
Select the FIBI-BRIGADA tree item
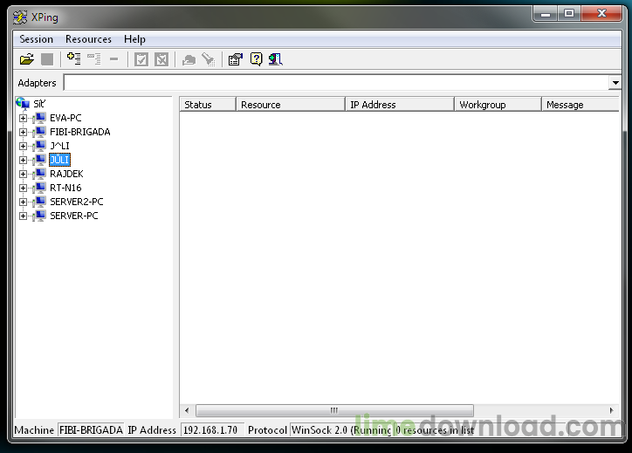tap(79, 132)
